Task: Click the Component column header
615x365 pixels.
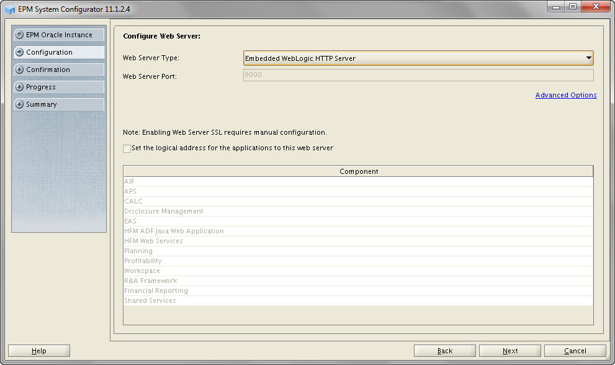Action: point(358,171)
